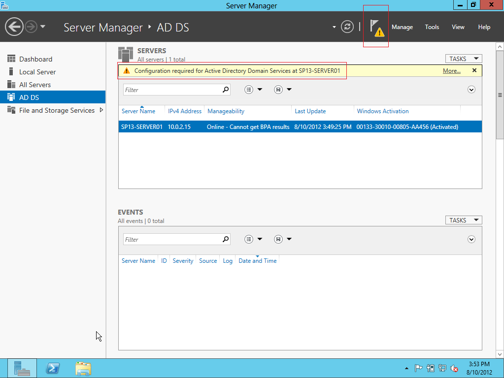Sort by IPv4 Address column
504x378 pixels.
[184, 111]
